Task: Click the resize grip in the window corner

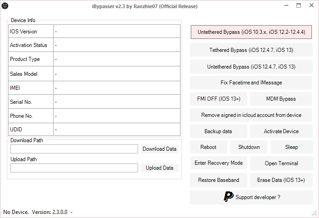Action: tap(314, 213)
